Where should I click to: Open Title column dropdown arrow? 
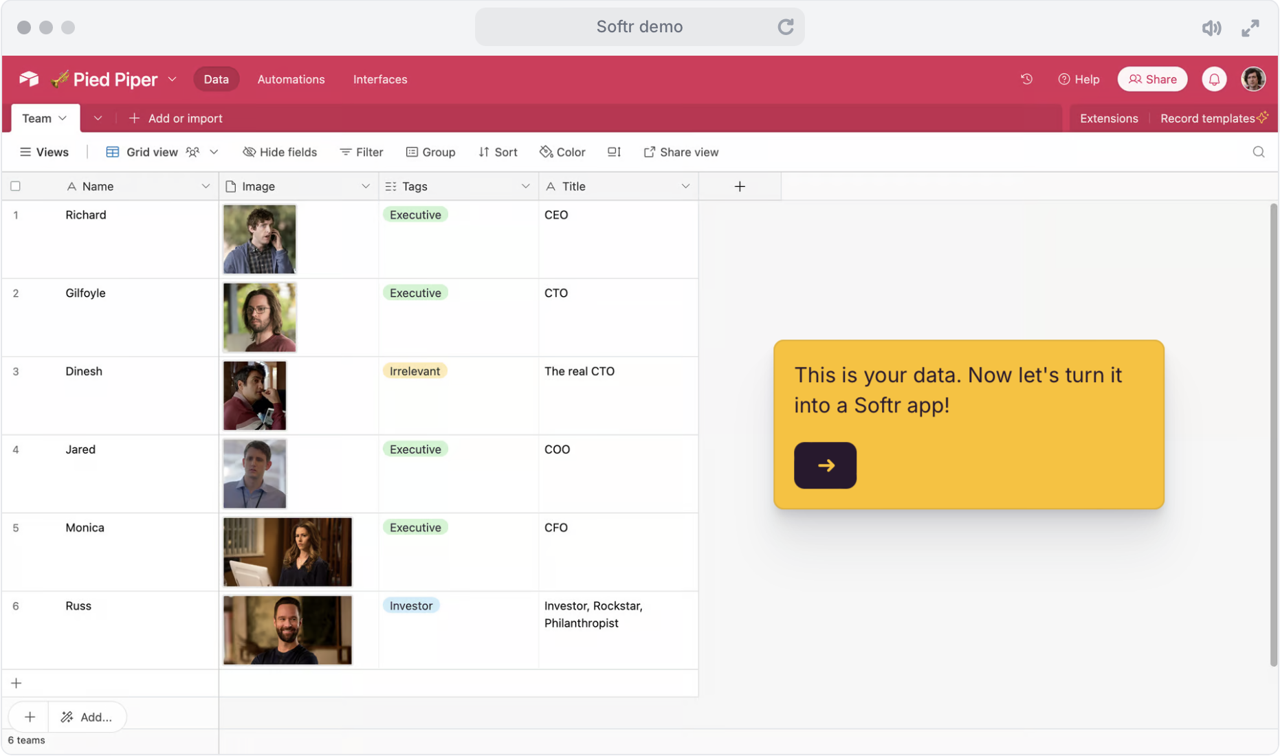[685, 186]
